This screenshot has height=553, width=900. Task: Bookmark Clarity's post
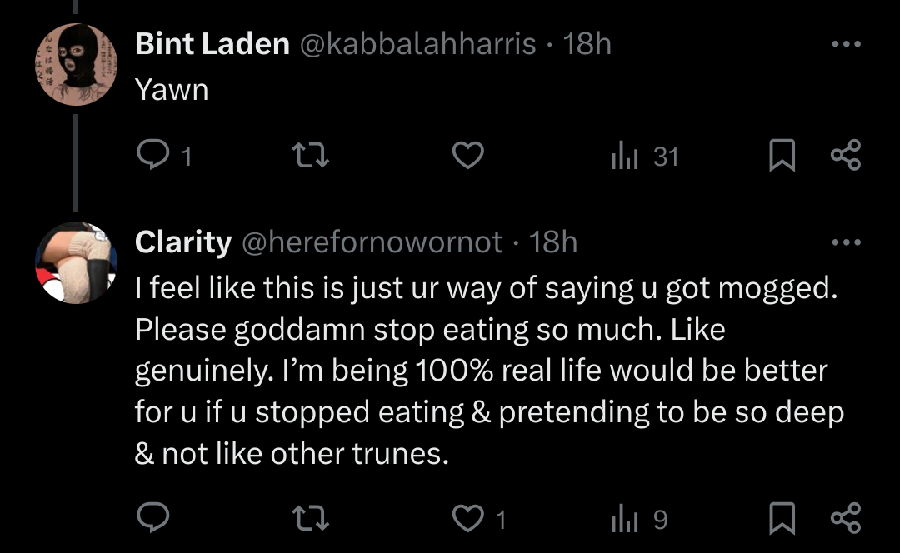[x=781, y=519]
